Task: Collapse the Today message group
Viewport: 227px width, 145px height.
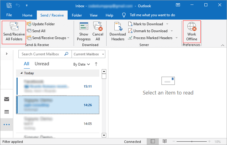Action: 21,73
